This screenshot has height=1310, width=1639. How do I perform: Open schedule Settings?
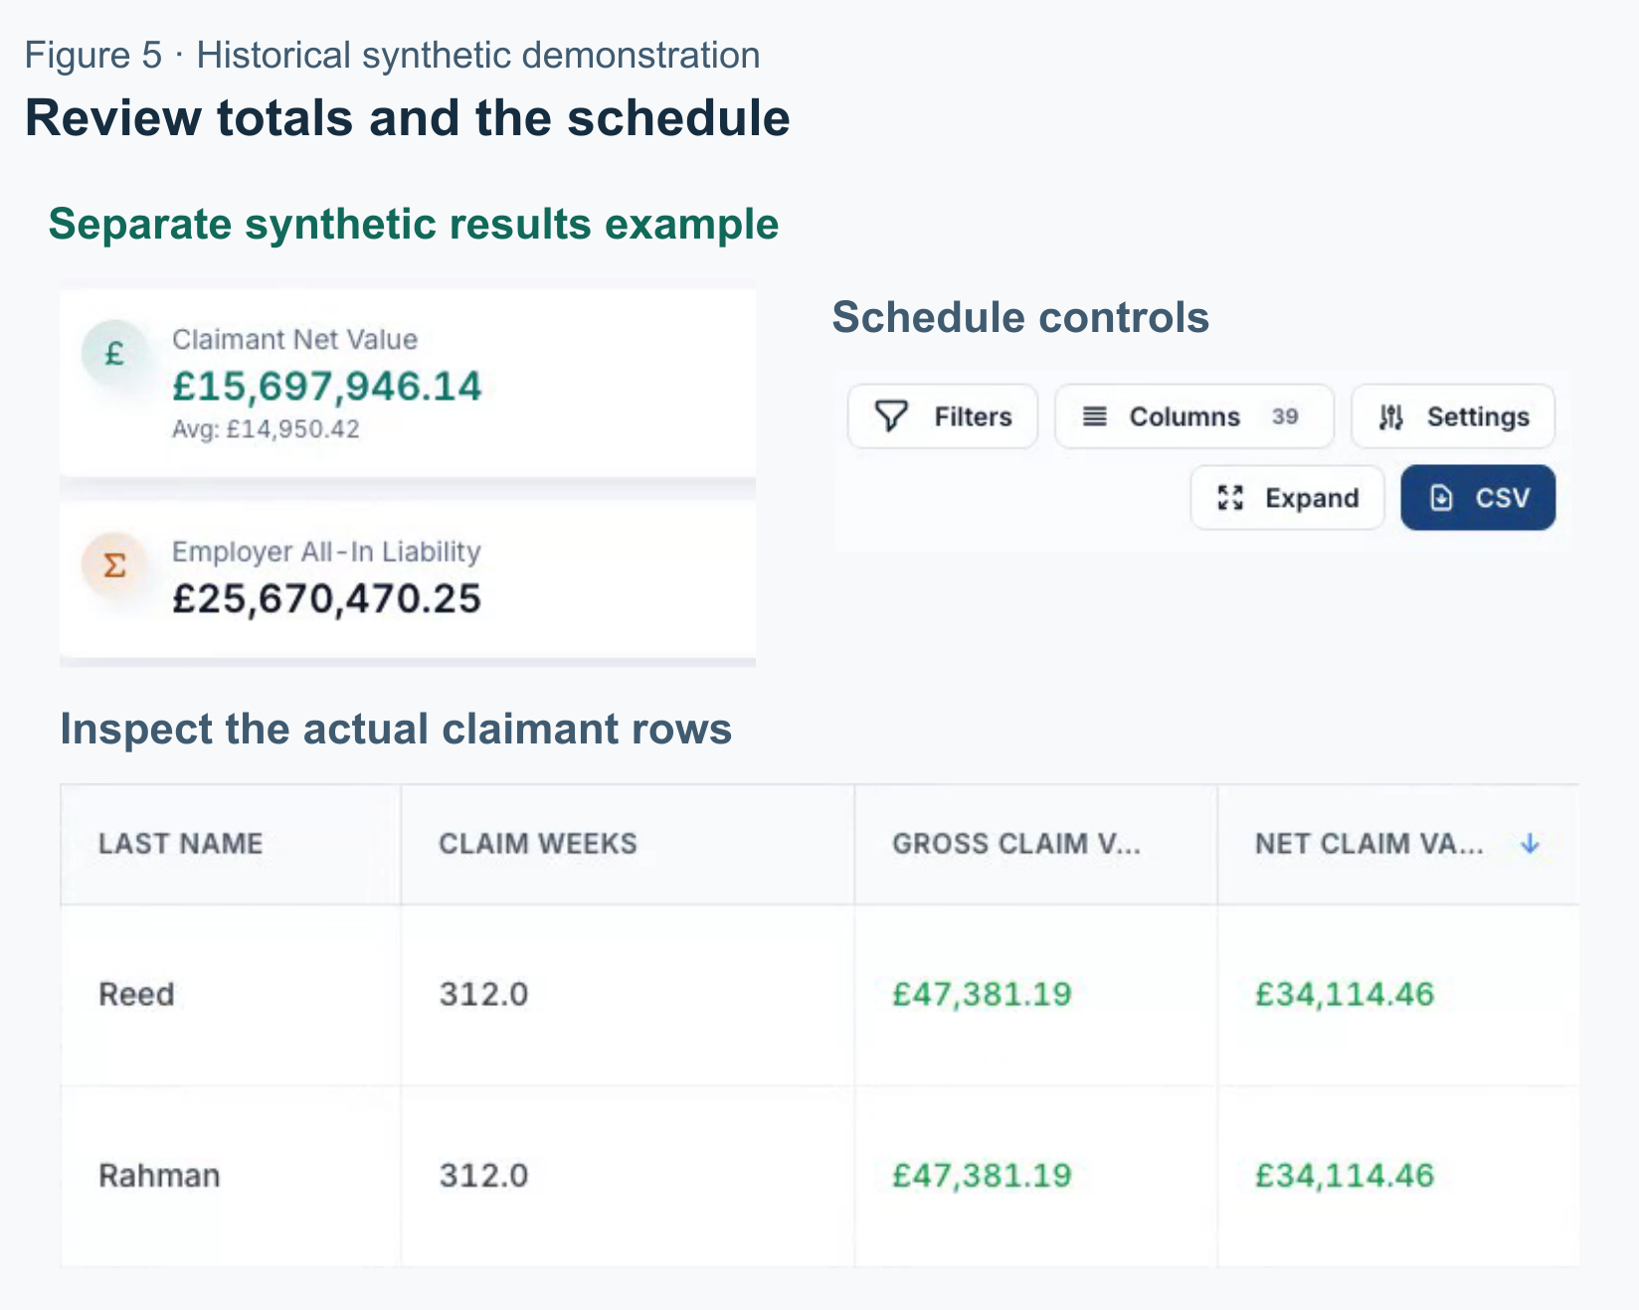[1453, 416]
